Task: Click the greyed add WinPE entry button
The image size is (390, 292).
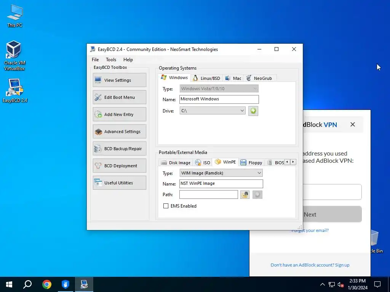Action: coord(257,194)
